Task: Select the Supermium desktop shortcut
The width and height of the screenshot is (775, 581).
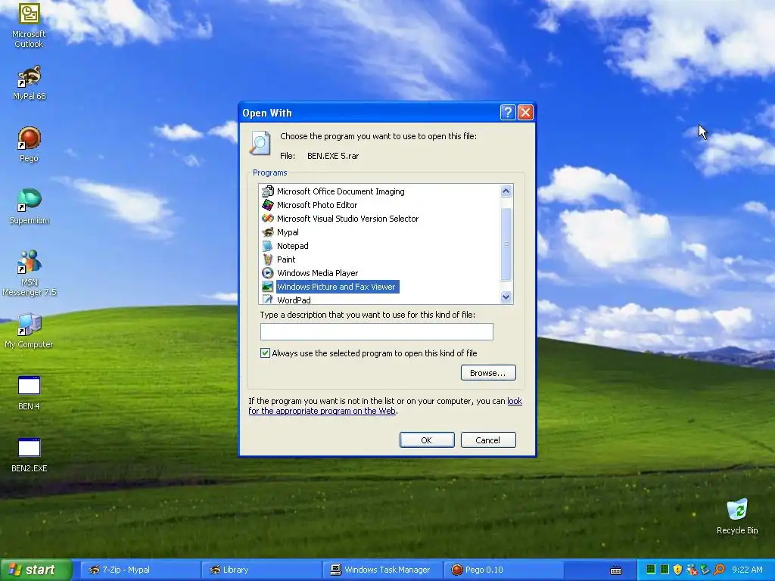Action: tap(29, 207)
